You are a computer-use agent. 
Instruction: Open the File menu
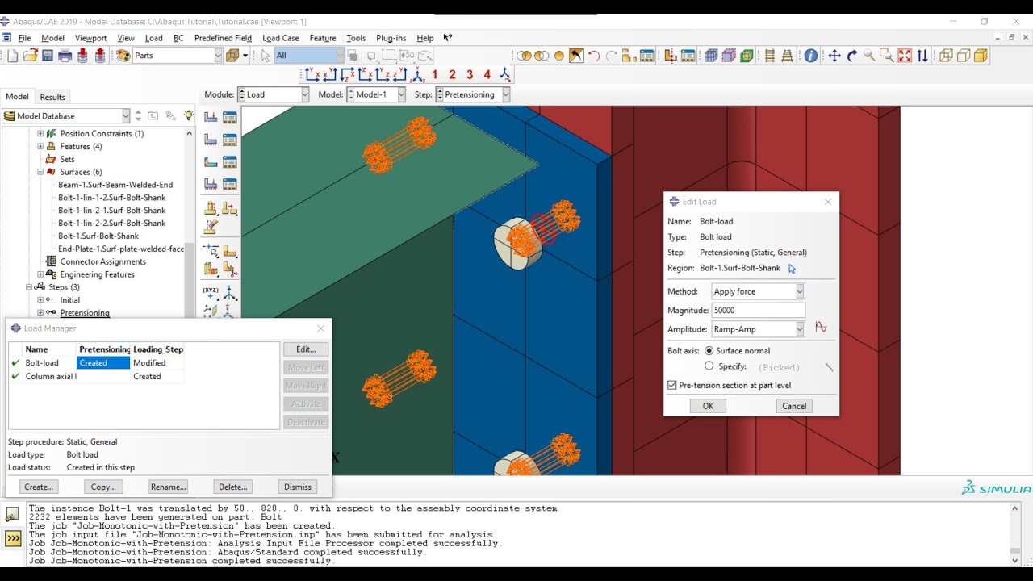pos(24,38)
